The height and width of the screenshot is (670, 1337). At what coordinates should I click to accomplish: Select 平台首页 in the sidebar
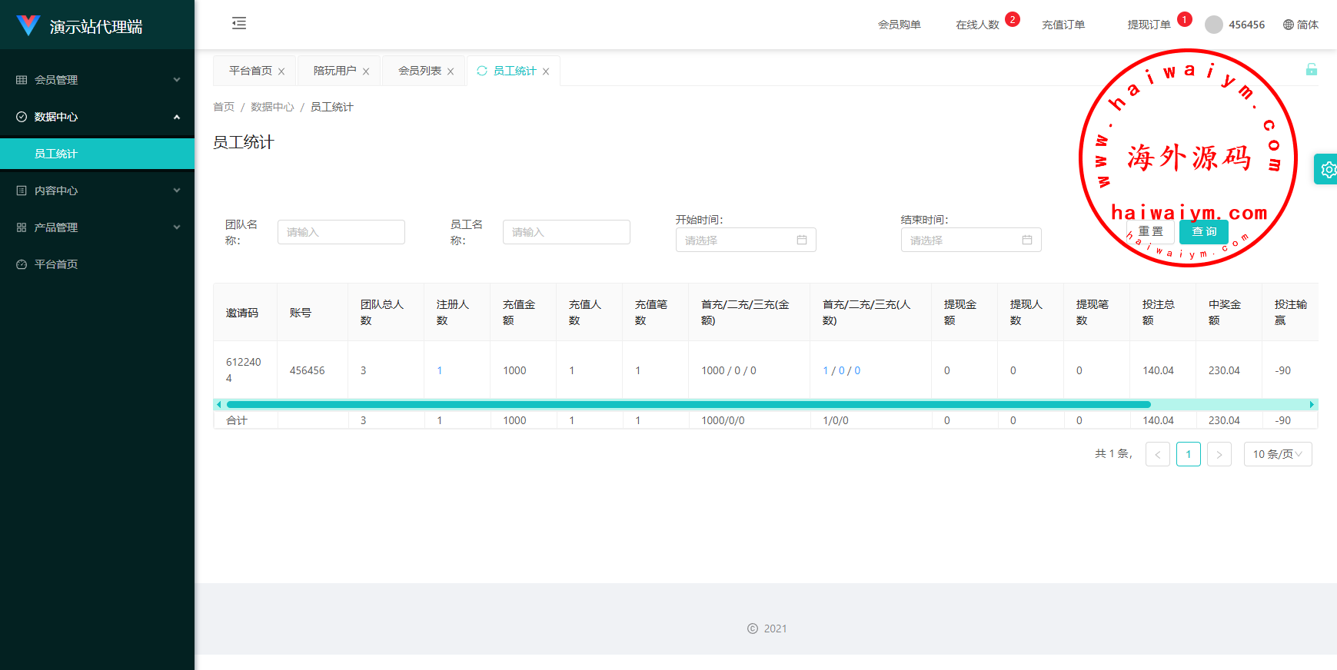[56, 264]
